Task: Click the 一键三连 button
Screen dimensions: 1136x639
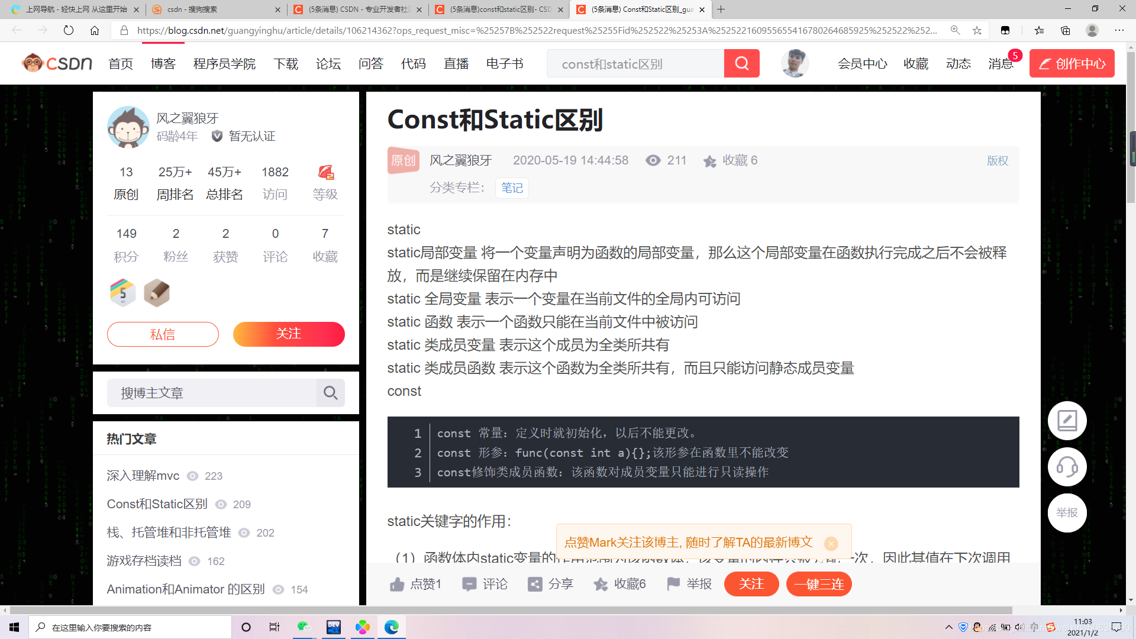Action: point(819,585)
